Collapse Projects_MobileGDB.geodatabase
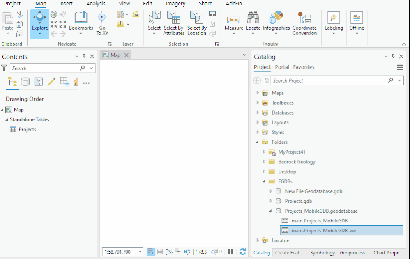The height and width of the screenshot is (259, 410). click(270, 211)
